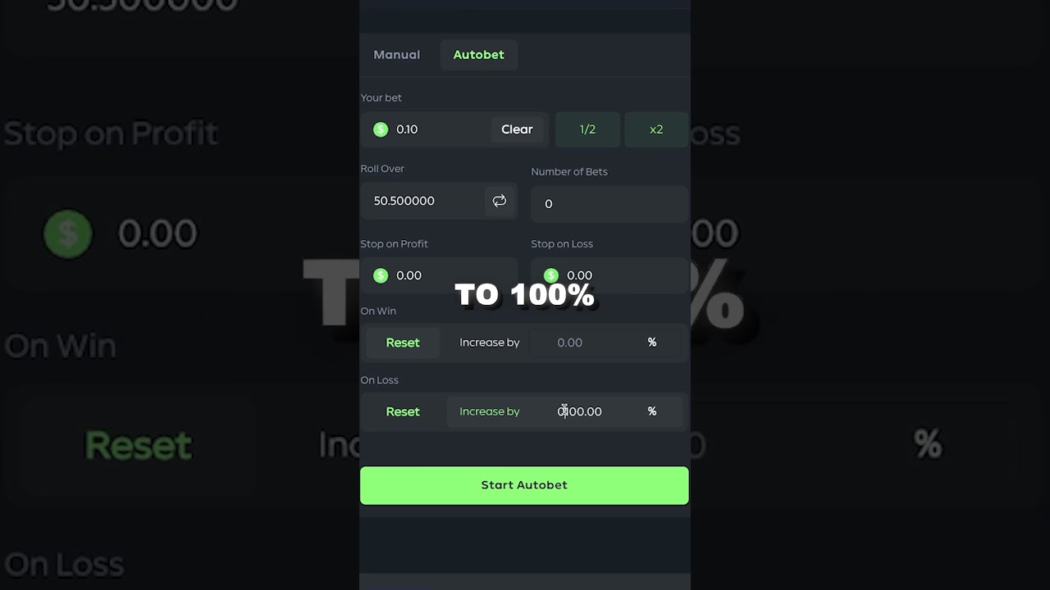Start Autobet with the green button
This screenshot has width=1050, height=590.
point(524,485)
